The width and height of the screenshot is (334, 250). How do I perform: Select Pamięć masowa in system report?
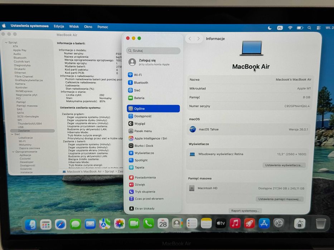[x=27, y=106]
